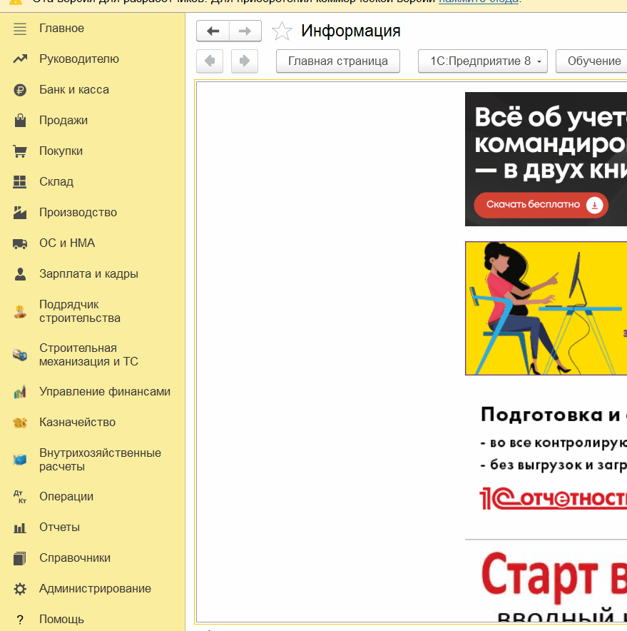Click the Операции Дт Кт icon
This screenshot has width=627, height=631.
(x=20, y=497)
